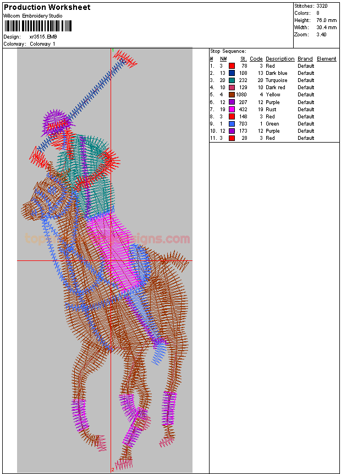The width and height of the screenshot is (341, 474).
Task: Click the stitch count '108'
Action: [x=243, y=73]
